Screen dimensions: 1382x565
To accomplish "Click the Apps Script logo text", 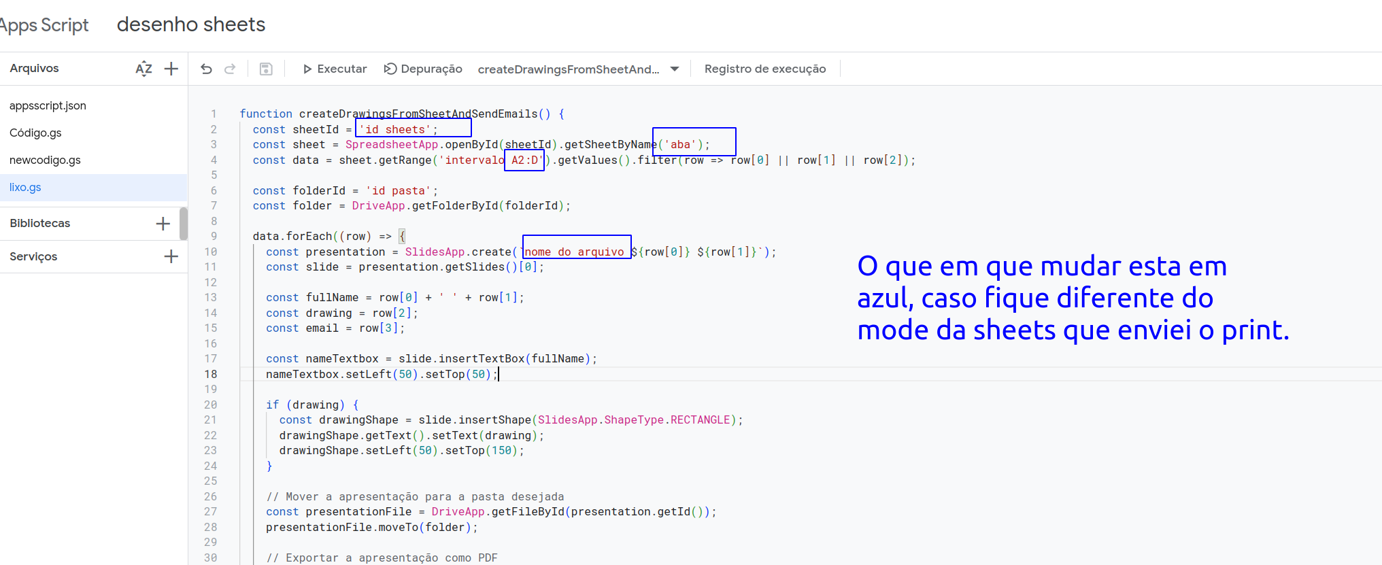I will click(x=44, y=25).
